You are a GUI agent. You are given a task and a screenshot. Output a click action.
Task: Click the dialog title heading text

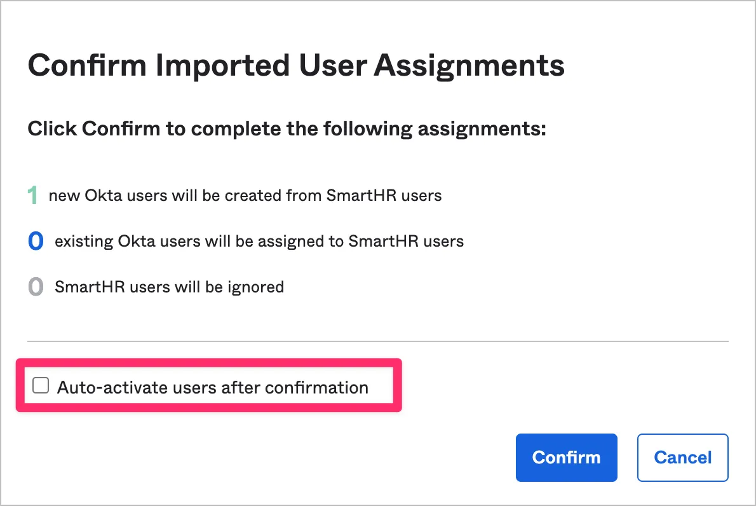coord(295,65)
